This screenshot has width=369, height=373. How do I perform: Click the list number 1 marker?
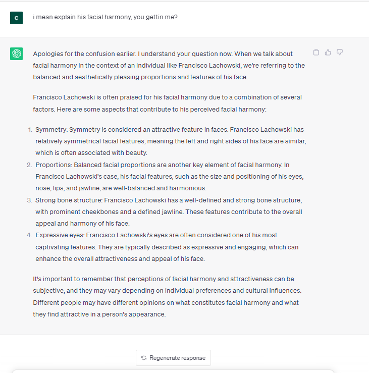click(x=29, y=130)
